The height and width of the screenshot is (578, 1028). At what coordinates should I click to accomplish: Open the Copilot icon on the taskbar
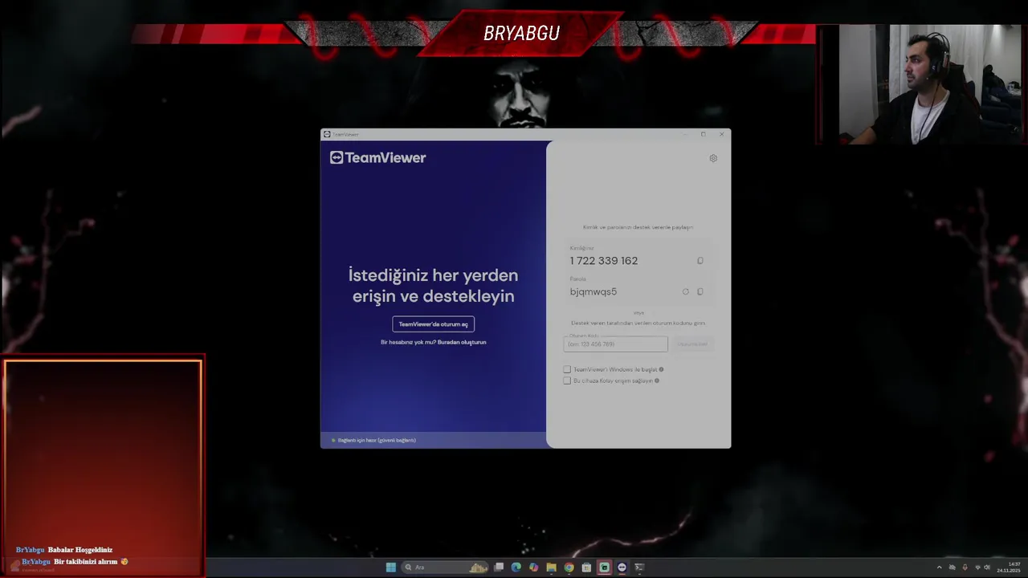(533, 568)
